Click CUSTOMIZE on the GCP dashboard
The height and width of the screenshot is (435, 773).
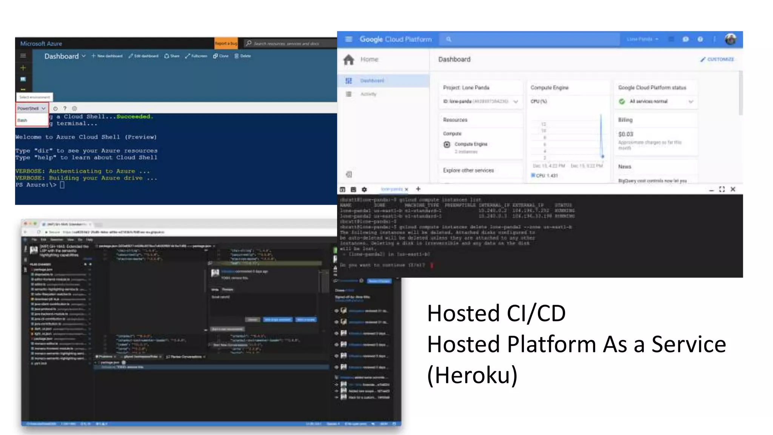[718, 59]
